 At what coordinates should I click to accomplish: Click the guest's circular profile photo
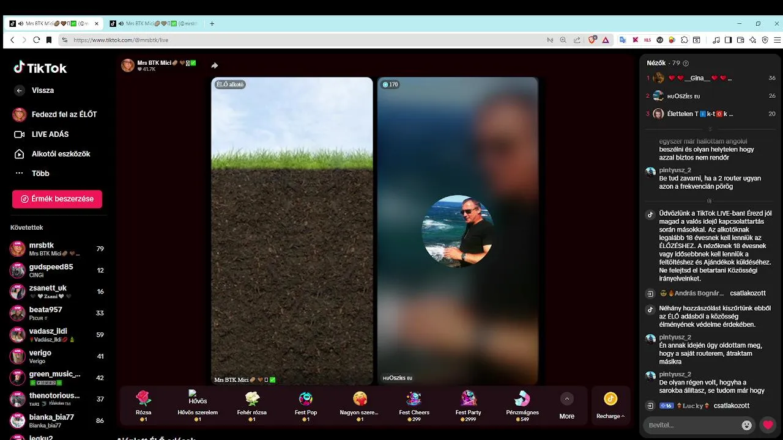[x=457, y=231]
